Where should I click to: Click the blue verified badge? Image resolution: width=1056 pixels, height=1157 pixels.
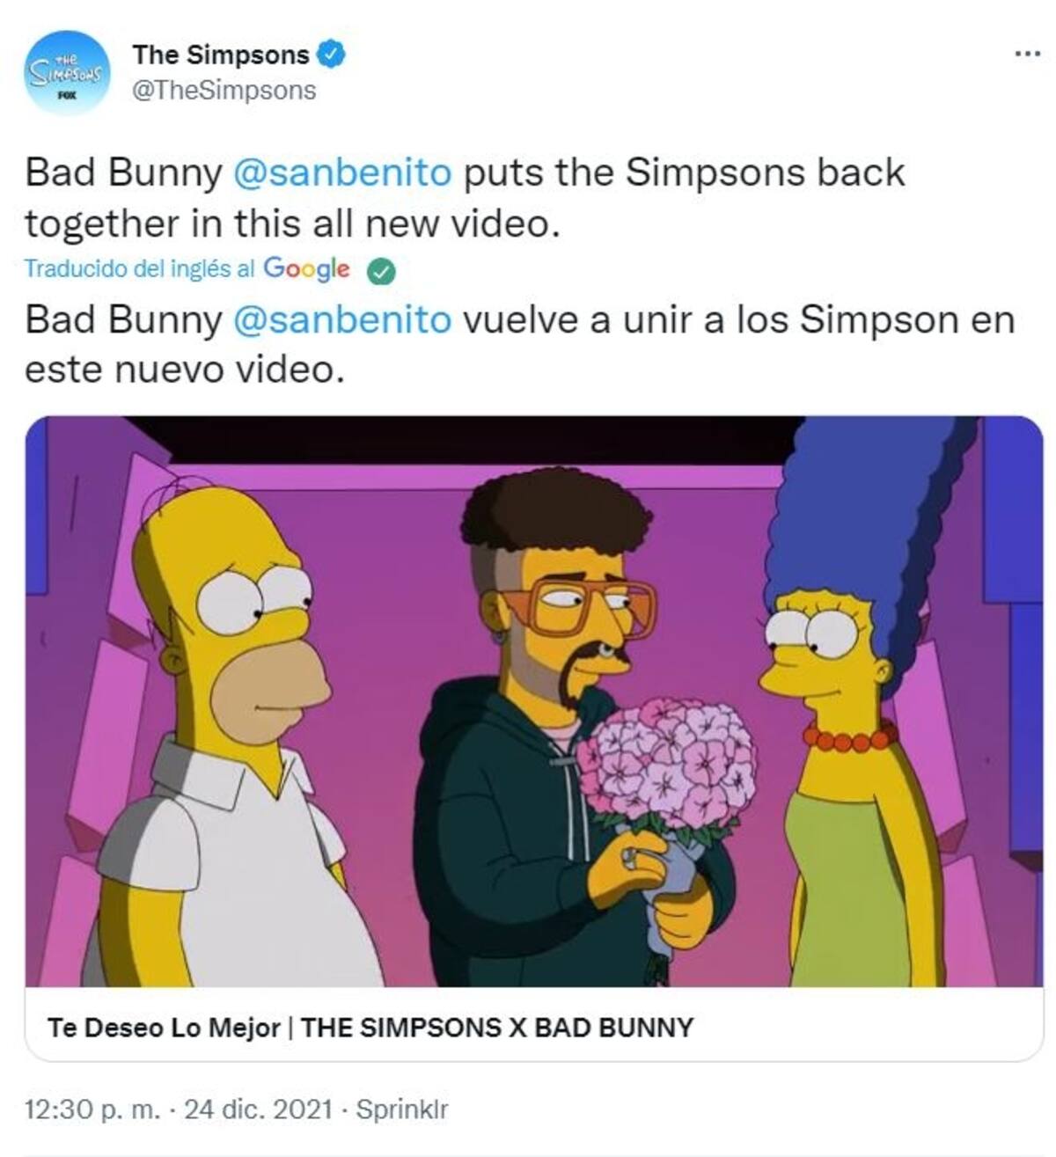coord(330,55)
